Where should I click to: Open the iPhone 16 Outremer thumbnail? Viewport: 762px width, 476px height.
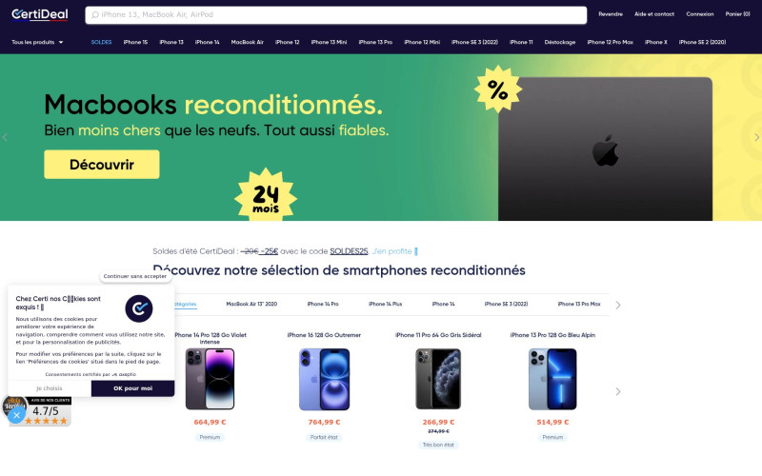coord(324,379)
